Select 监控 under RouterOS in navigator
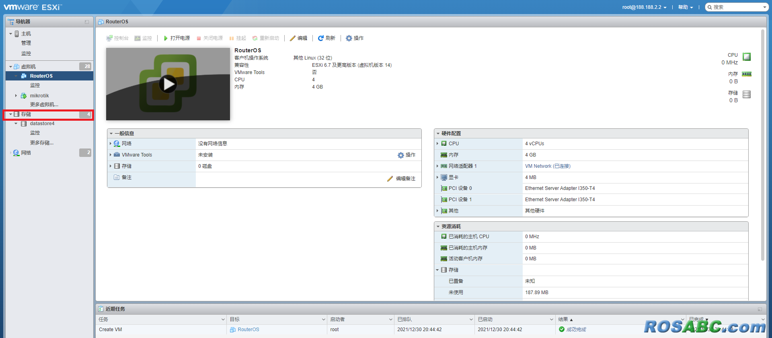 pyautogui.click(x=35, y=85)
